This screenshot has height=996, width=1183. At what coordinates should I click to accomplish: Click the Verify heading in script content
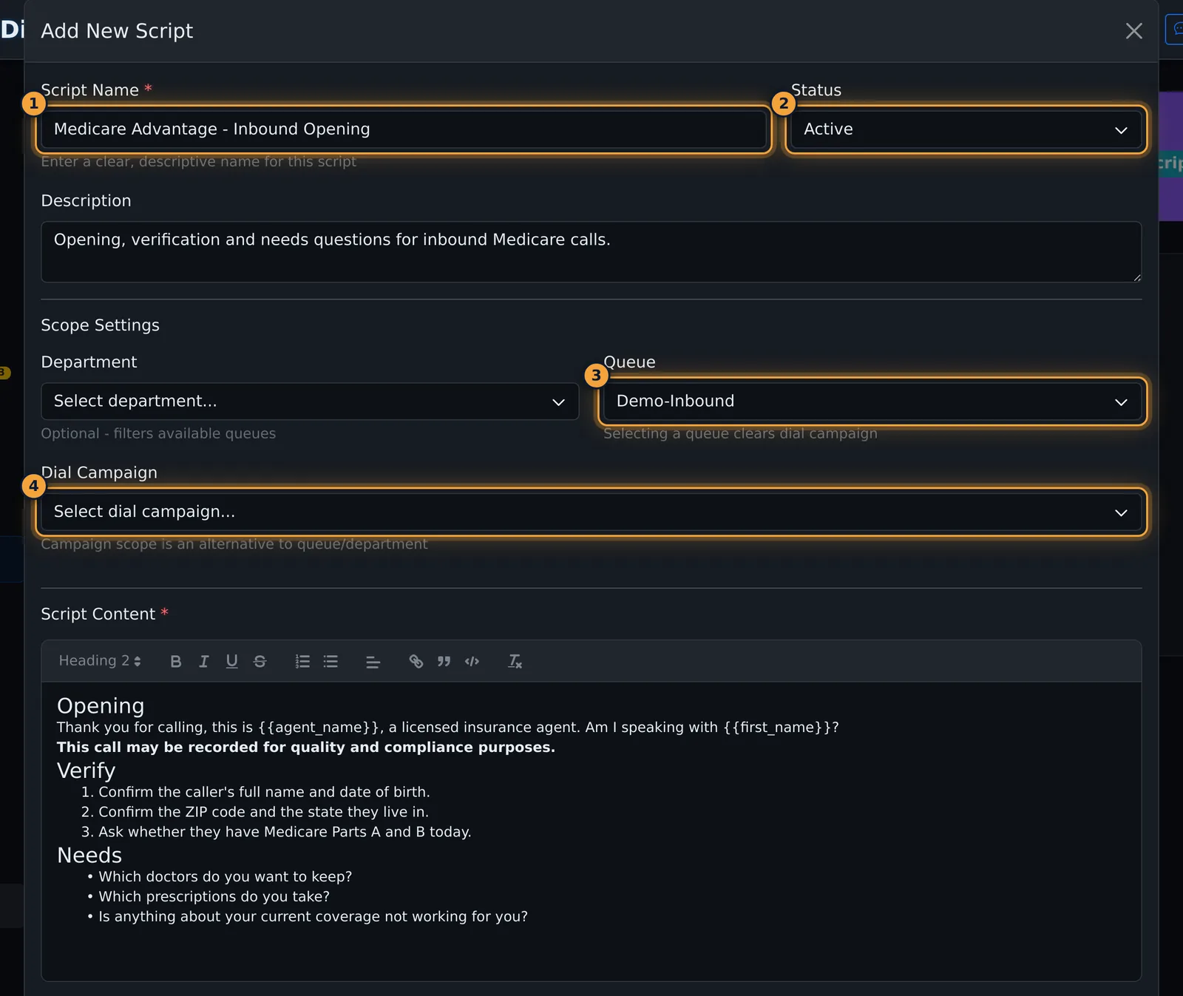pos(86,770)
